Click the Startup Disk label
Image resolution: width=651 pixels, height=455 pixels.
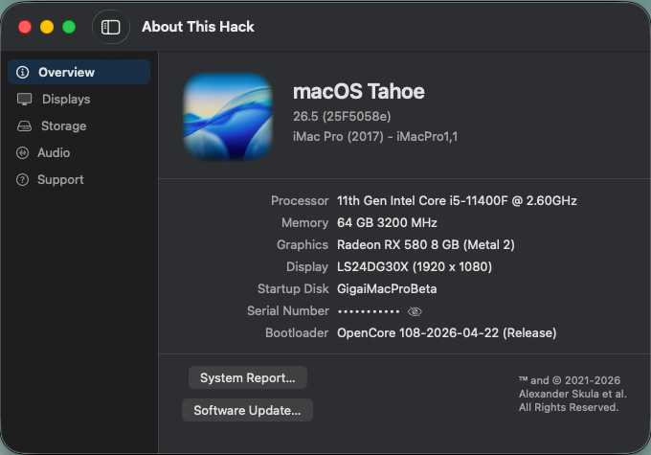click(x=293, y=288)
